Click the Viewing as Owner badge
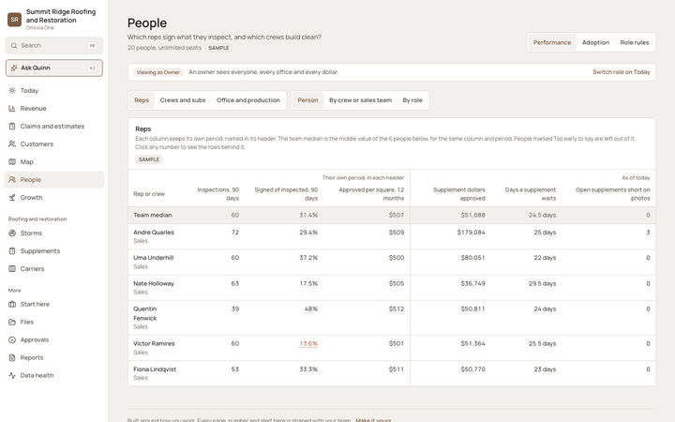Screen dimensions: 675x422 [x=158, y=72]
